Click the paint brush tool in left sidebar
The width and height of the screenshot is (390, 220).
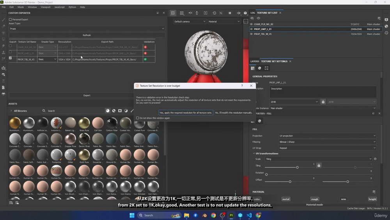(4, 20)
